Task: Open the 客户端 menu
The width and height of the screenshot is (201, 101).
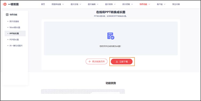Action: pos(160,4)
